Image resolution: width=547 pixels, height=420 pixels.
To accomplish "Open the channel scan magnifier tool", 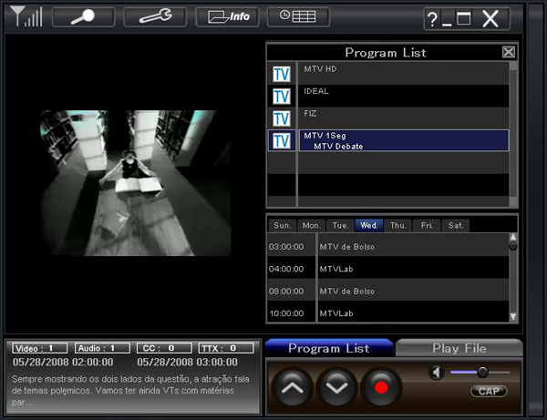I will click(83, 16).
